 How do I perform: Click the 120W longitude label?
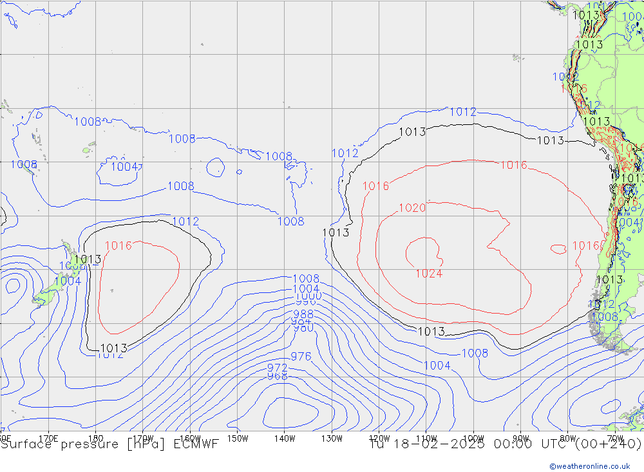tap(379, 439)
